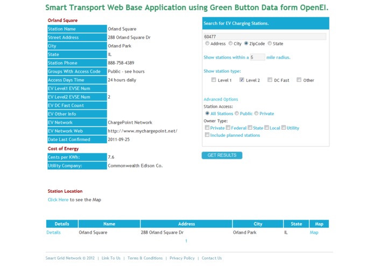Check Include planned stations checkbox
The width and height of the screenshot is (374, 266).
pos(207,135)
